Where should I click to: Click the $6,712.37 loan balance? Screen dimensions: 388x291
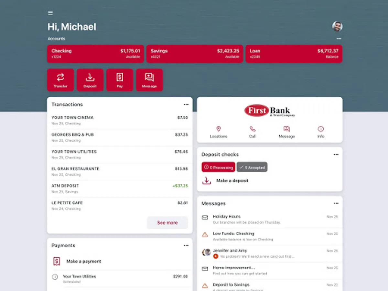328,51
